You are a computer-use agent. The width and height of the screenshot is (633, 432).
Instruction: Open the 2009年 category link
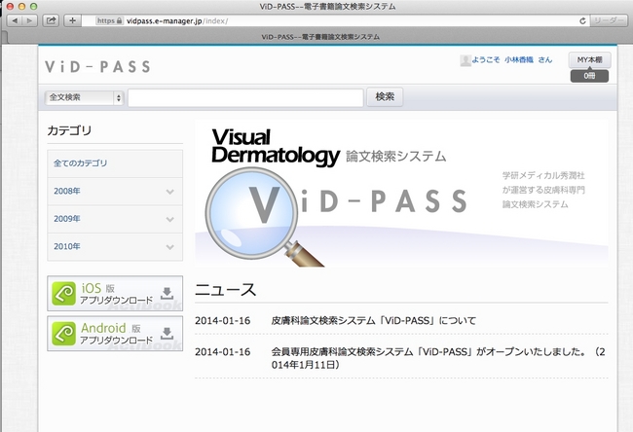67,219
